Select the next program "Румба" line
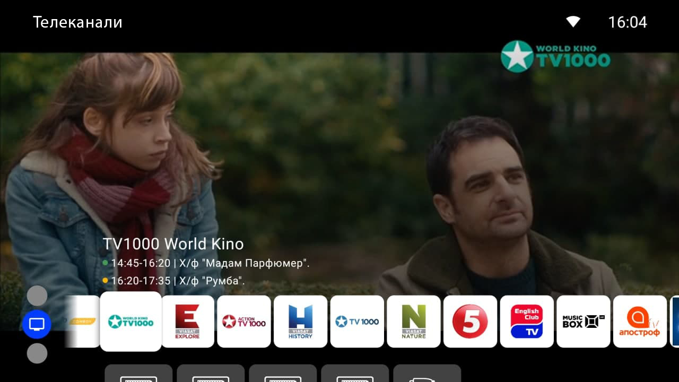This screenshot has width=679, height=382. [174, 281]
